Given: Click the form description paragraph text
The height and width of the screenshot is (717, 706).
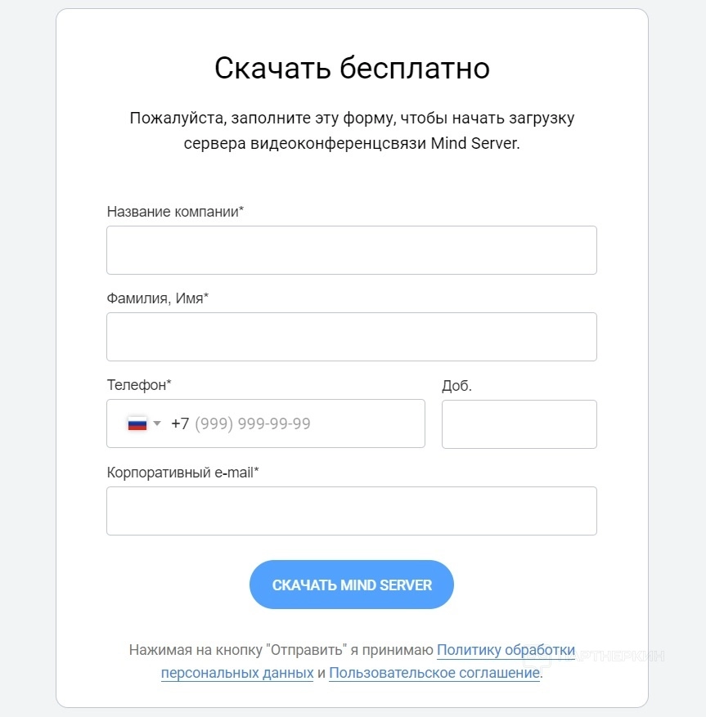Looking at the screenshot, I should point(352,130).
